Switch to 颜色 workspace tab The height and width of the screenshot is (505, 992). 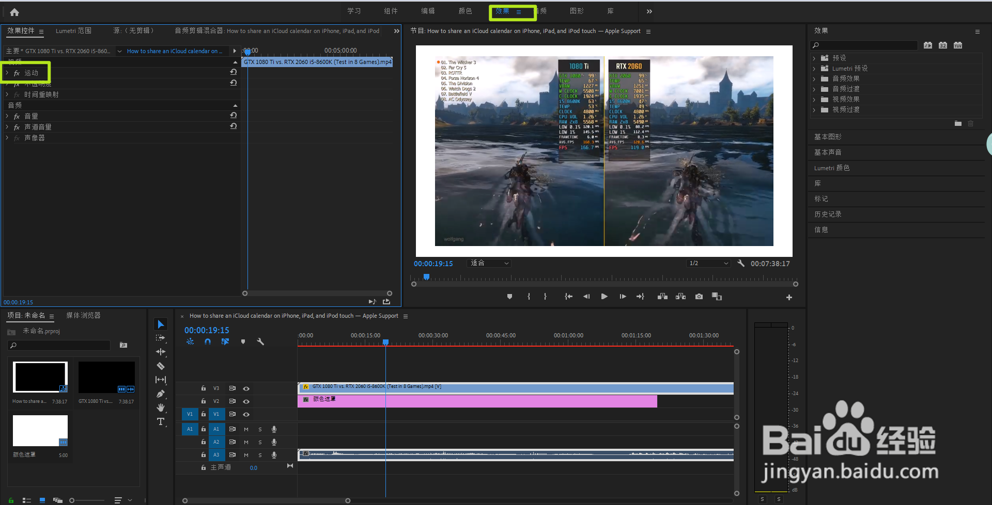tap(465, 11)
